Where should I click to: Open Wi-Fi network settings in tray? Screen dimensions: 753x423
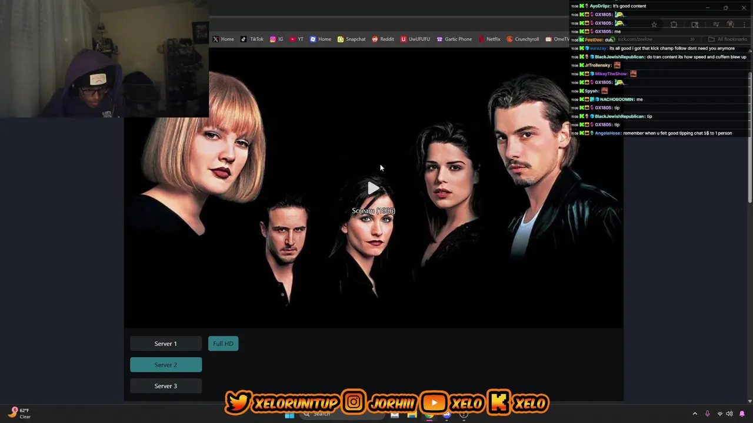[x=719, y=414]
